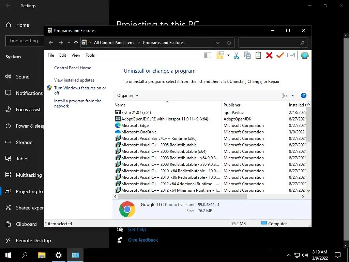The width and height of the screenshot is (349, 262).
Task: Click the Programs and Features search box
Action: [x=273, y=43]
